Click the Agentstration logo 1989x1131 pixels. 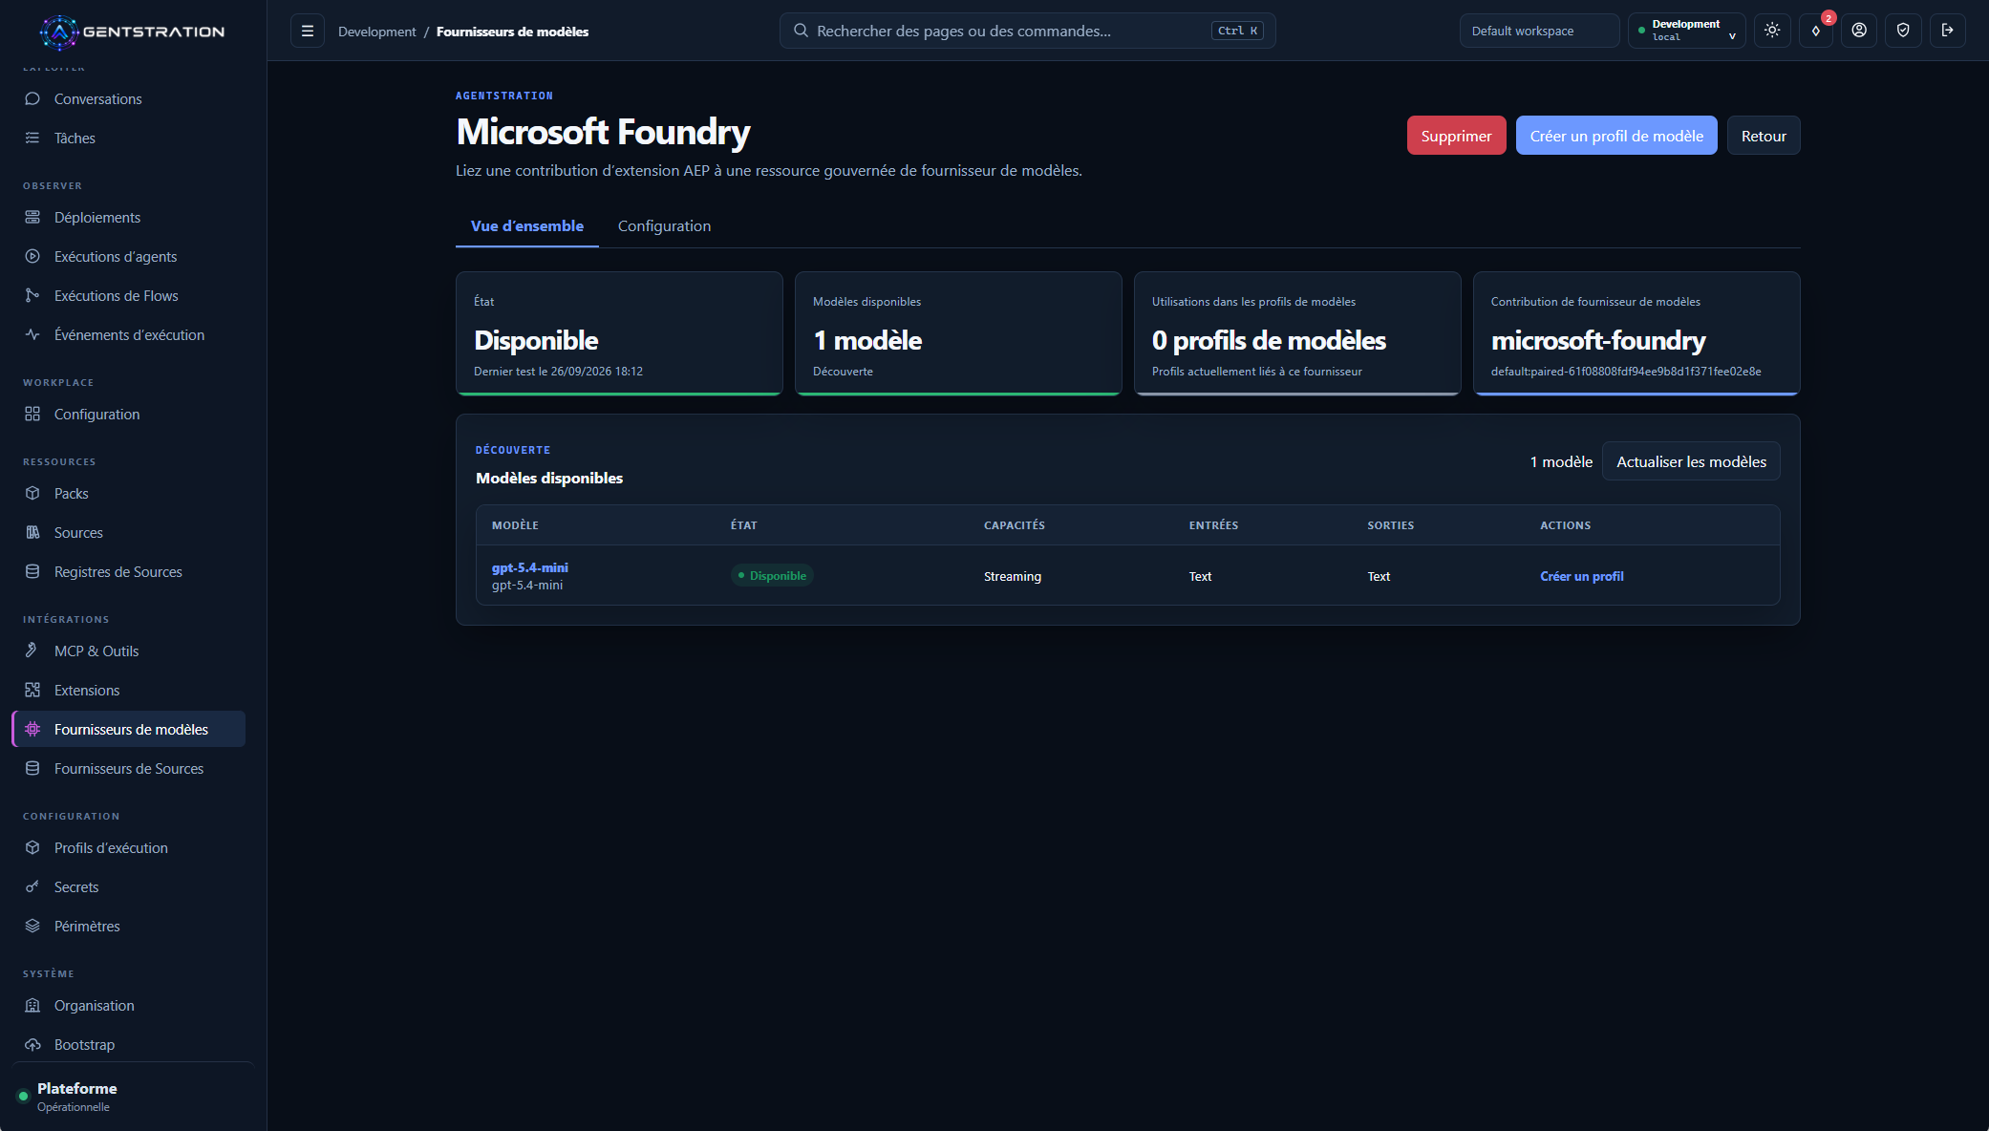[x=133, y=32]
